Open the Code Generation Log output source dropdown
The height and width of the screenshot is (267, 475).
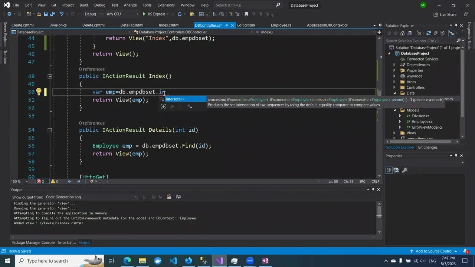click(91, 197)
